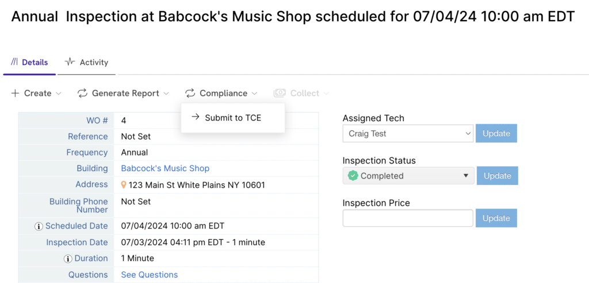
Task: Click the green Completed checkmark badge
Action: point(353,176)
